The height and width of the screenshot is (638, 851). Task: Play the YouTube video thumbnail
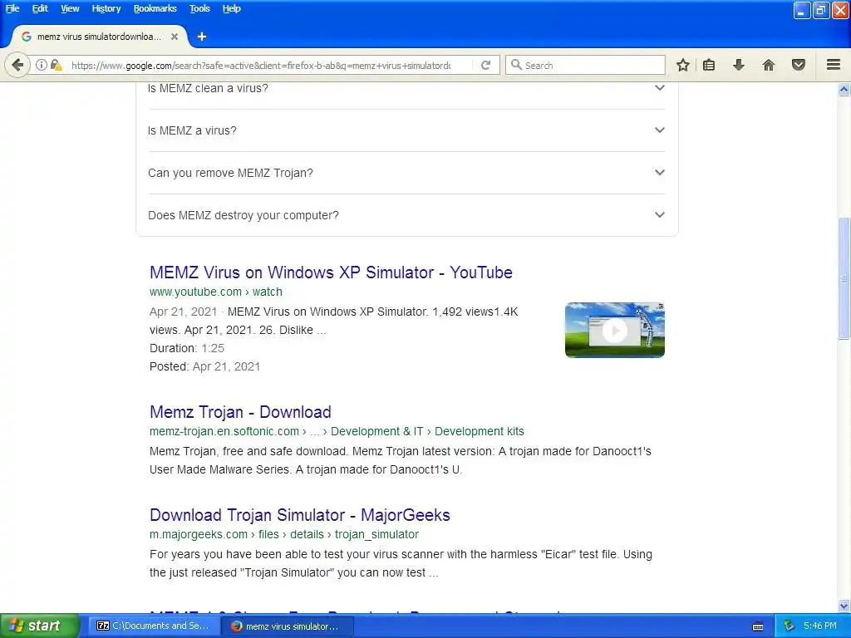(x=615, y=330)
